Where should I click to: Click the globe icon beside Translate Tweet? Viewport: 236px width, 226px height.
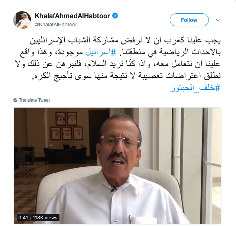point(15,100)
